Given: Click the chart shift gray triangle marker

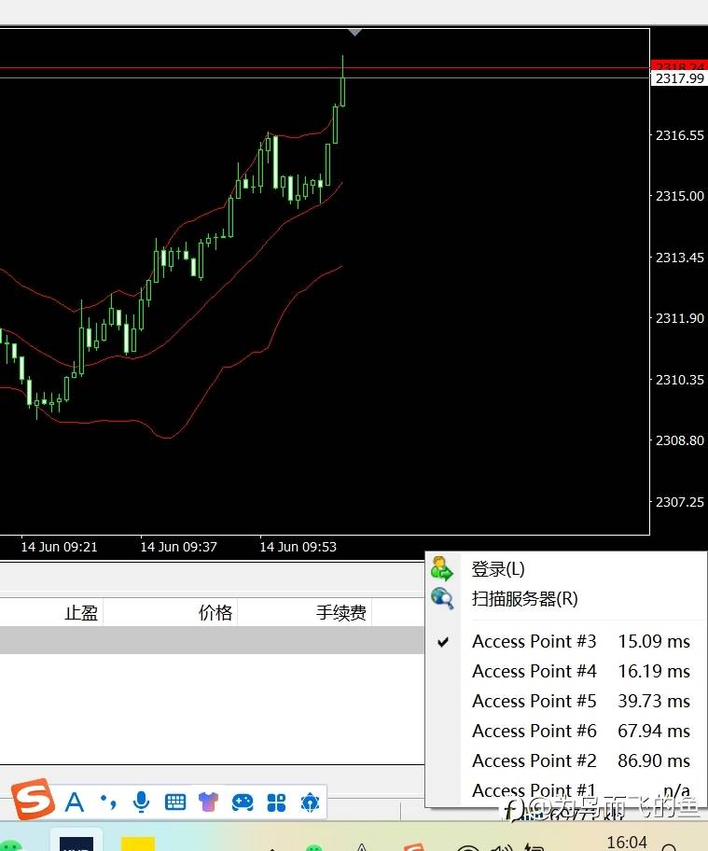Looking at the screenshot, I should pyautogui.click(x=354, y=32).
